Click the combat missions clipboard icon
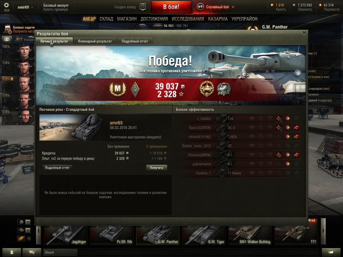This screenshot has height=257, width=343. click(x=8, y=29)
